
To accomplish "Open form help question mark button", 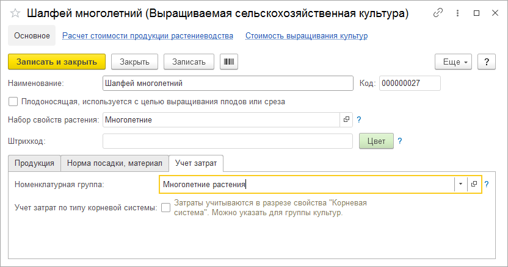I will [486, 62].
